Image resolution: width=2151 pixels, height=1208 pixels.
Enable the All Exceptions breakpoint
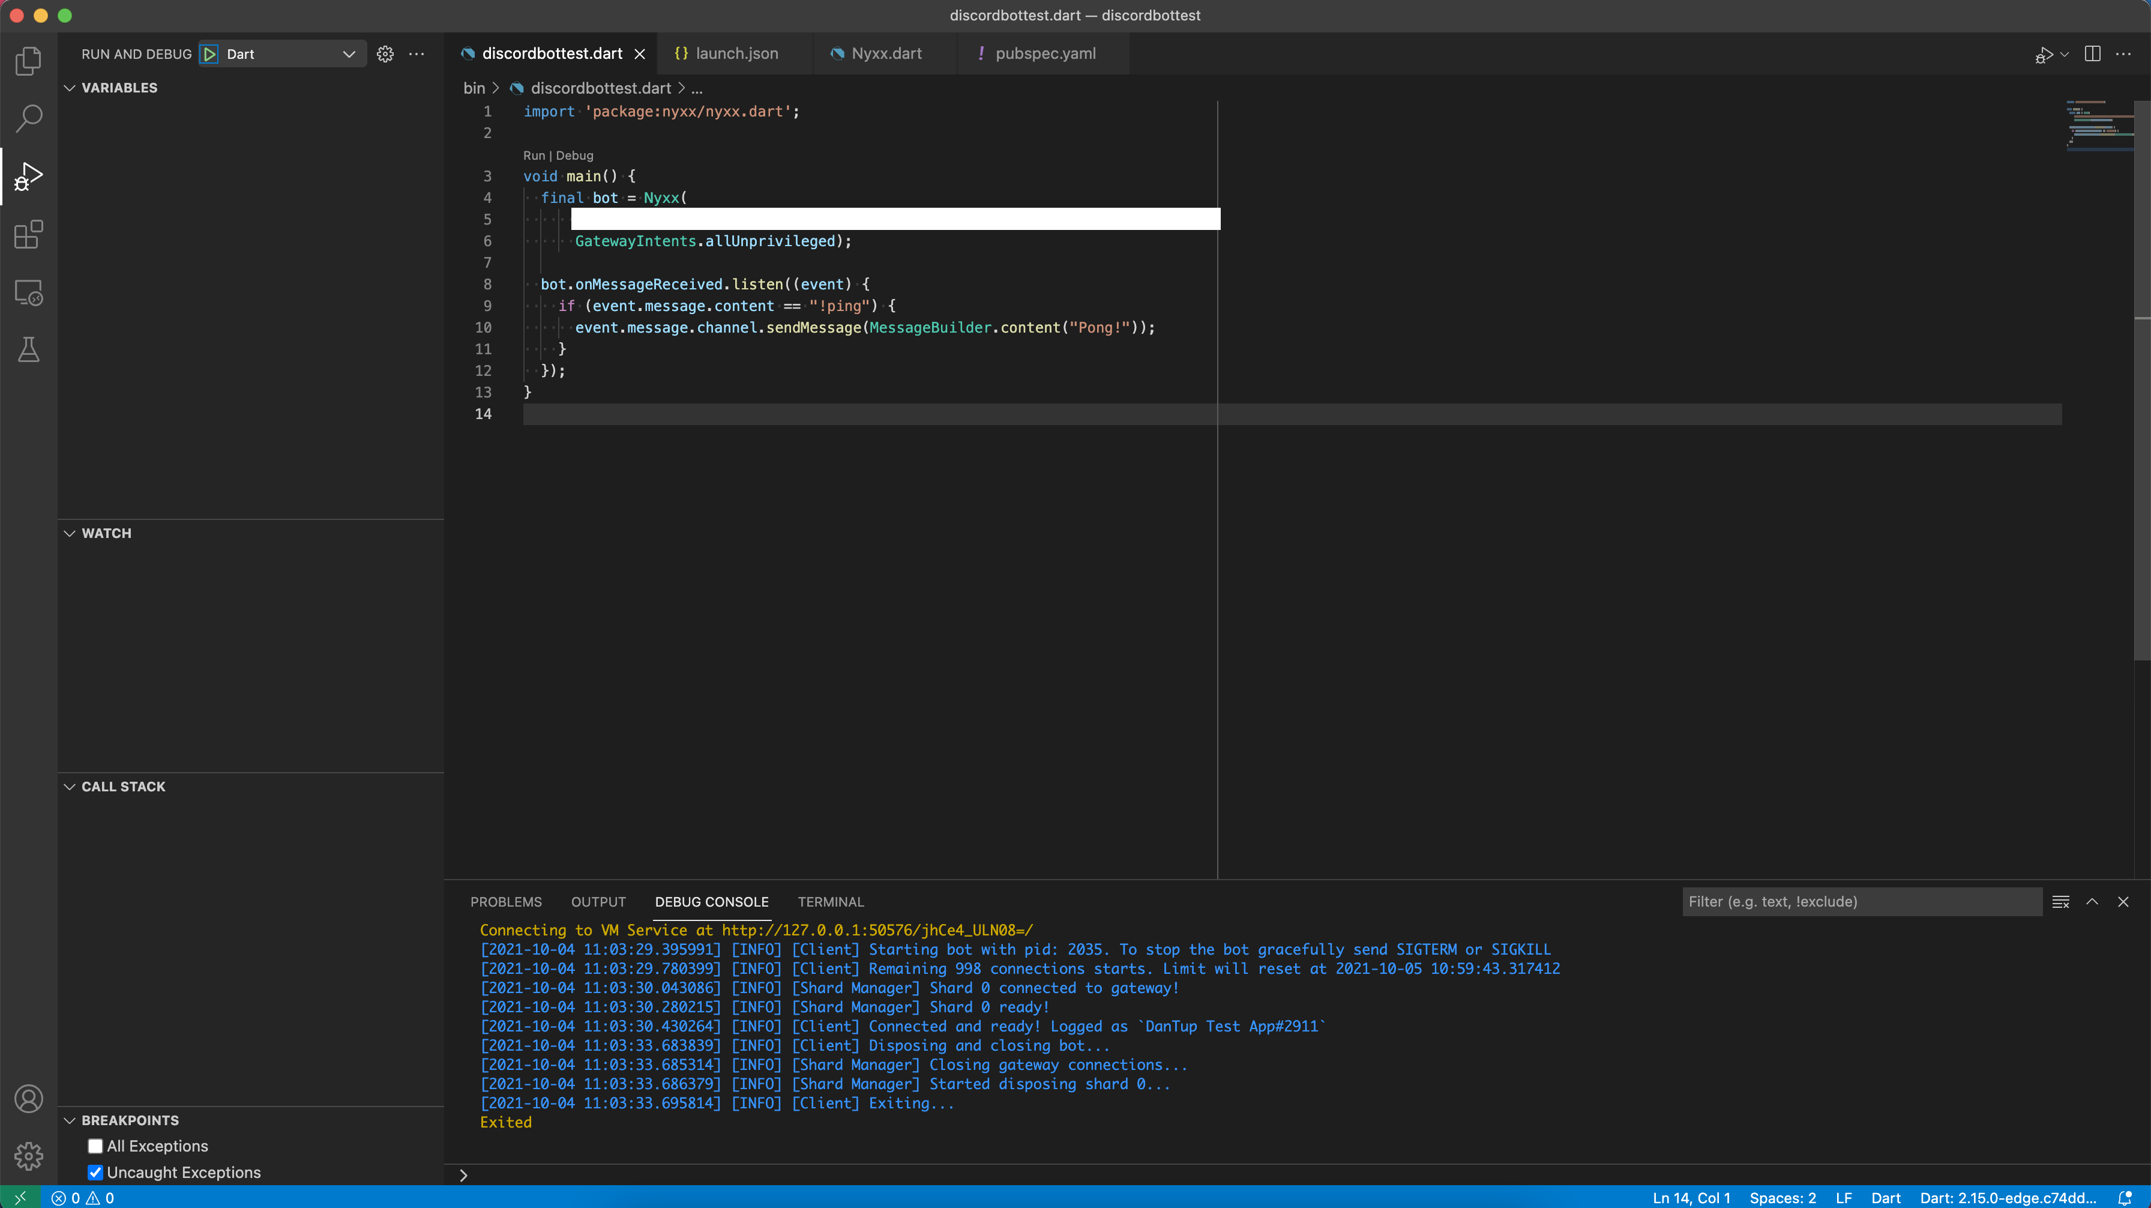(x=94, y=1146)
